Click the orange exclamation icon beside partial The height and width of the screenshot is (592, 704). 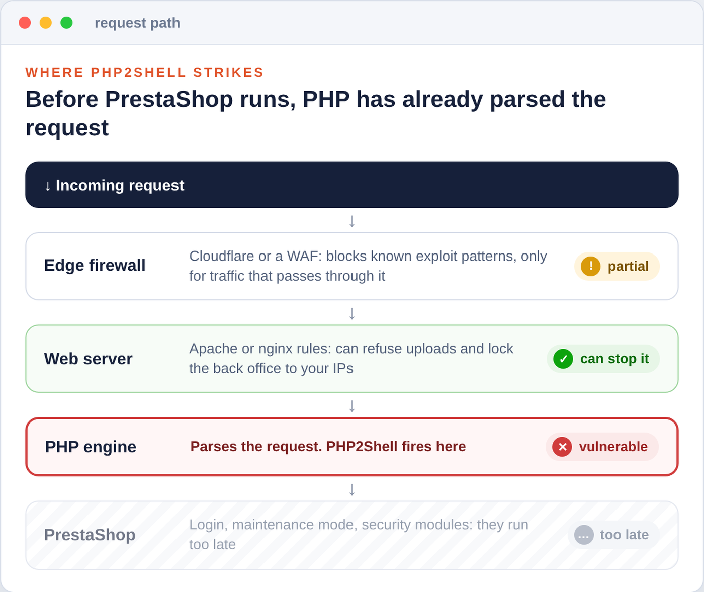(x=590, y=266)
